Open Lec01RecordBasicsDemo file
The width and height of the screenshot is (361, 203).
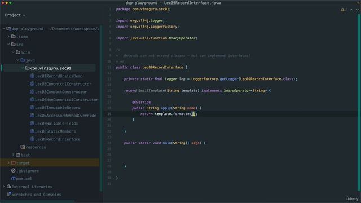(59, 76)
